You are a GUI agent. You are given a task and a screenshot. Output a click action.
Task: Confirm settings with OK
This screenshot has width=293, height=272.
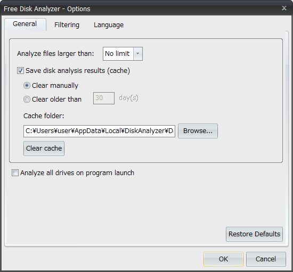(224, 259)
